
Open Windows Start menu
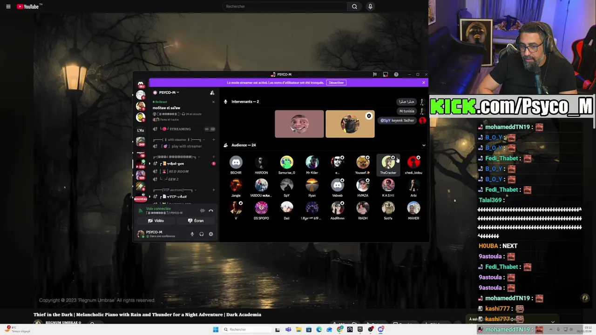point(216,330)
